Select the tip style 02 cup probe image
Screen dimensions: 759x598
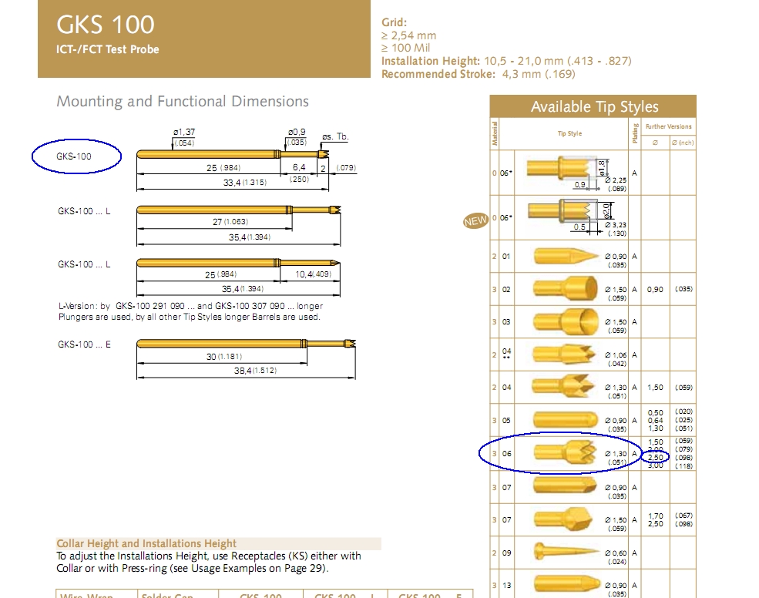pos(566,288)
